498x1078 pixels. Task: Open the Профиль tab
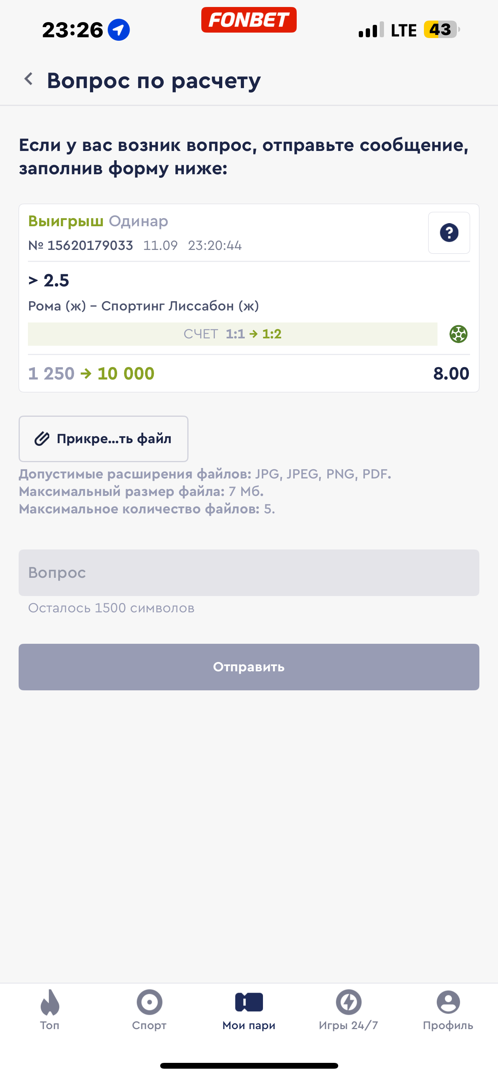click(448, 1009)
